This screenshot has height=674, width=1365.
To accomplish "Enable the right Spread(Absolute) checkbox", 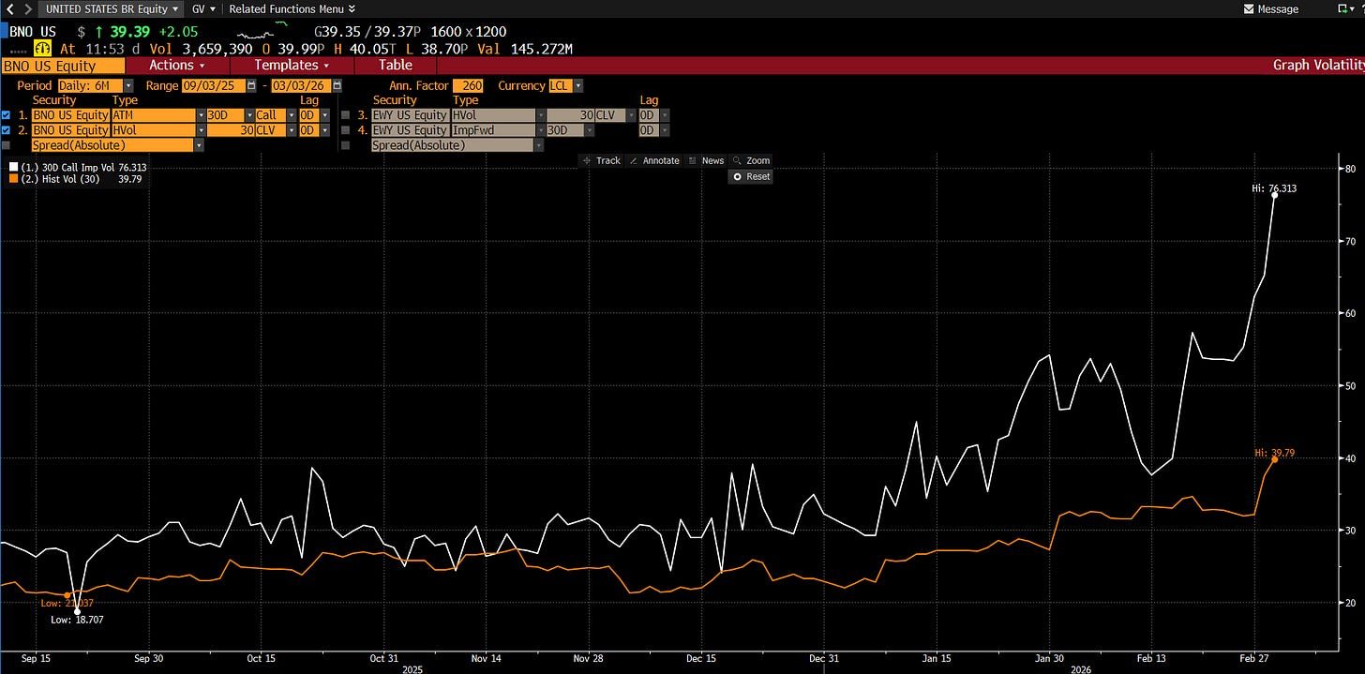I will tap(347, 145).
